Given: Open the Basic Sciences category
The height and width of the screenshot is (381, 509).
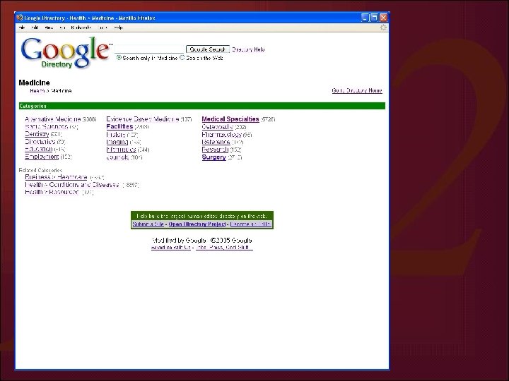Looking at the screenshot, I should coord(47,126).
